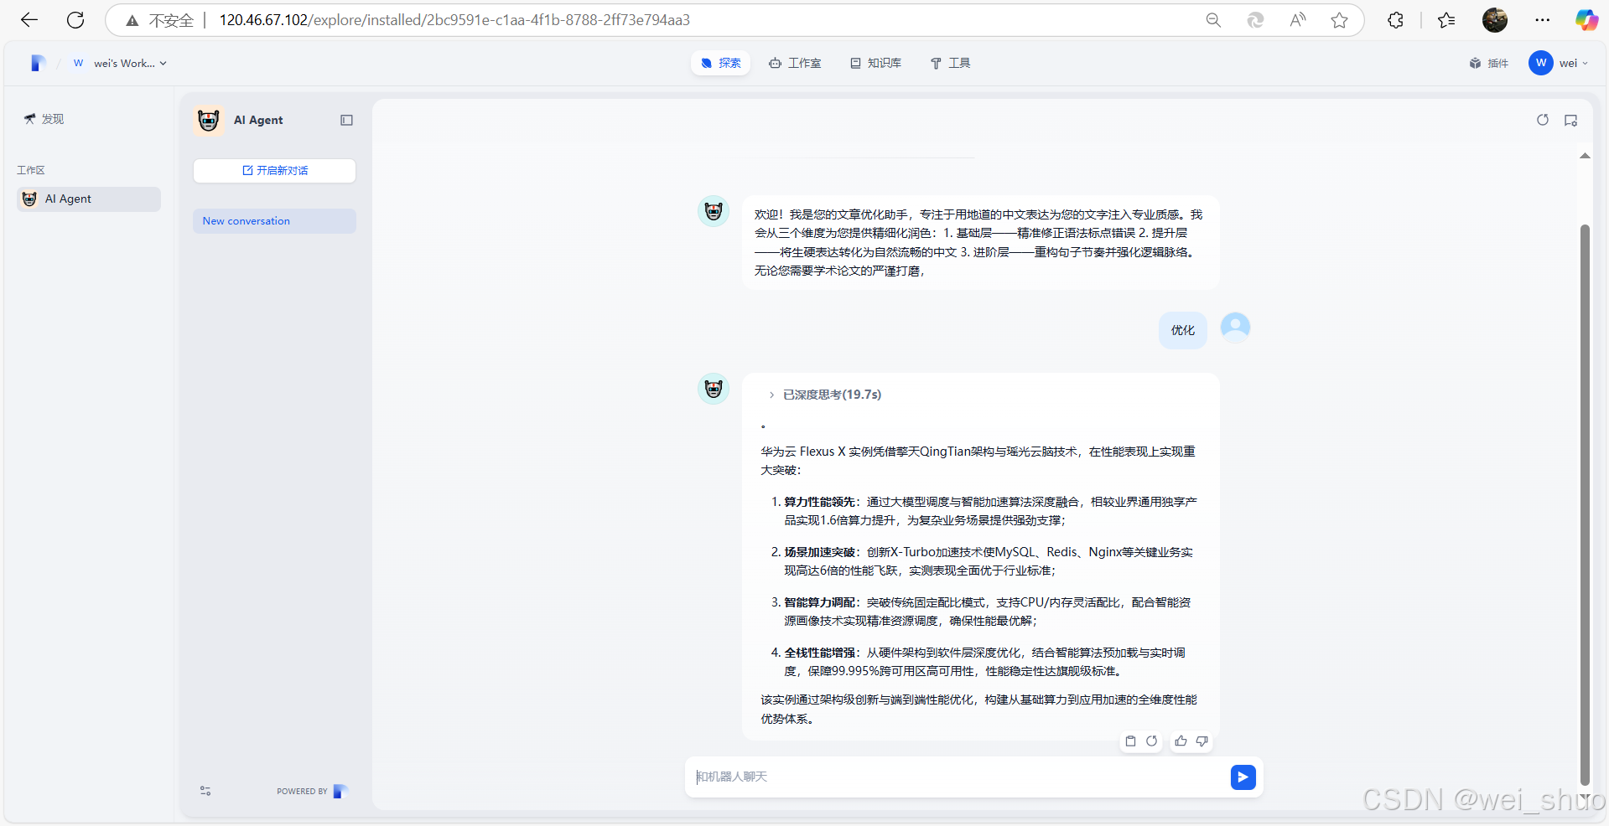Screen dimensions: 1609x826
Task: Click the 工作区 section label
Action: pos(31,170)
